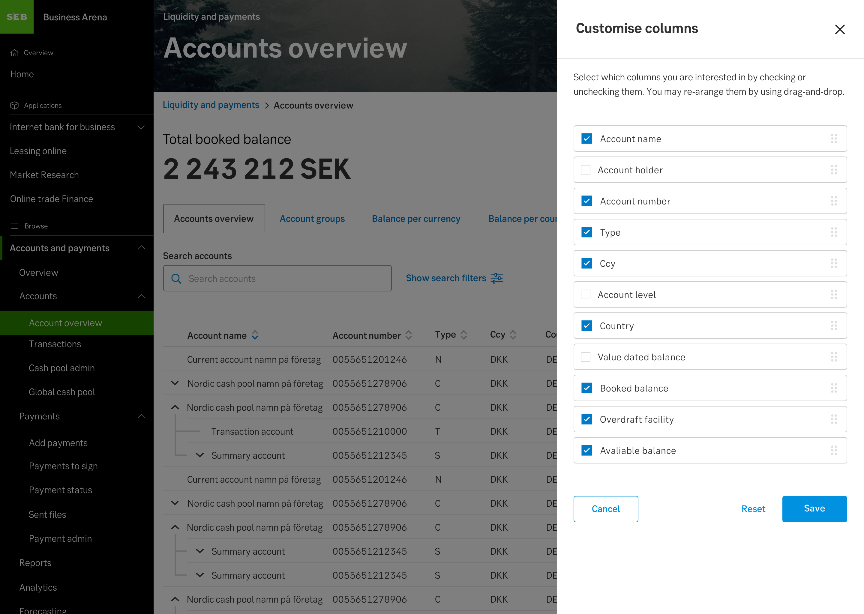Click the Applications cube icon
Screen dimensions: 864x614
coord(14,106)
